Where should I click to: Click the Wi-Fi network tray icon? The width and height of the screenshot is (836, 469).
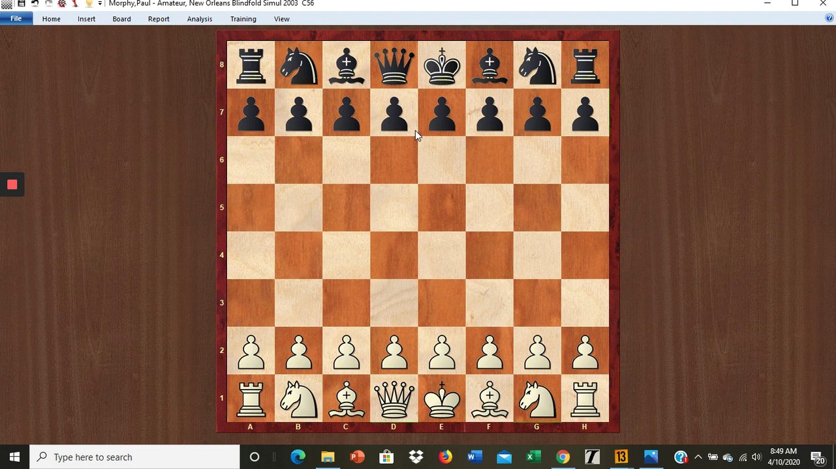tap(743, 457)
